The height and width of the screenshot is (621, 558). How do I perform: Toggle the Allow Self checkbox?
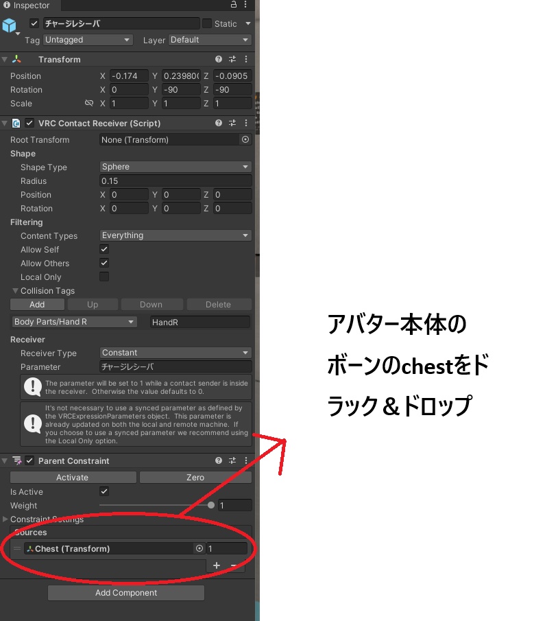tap(104, 249)
